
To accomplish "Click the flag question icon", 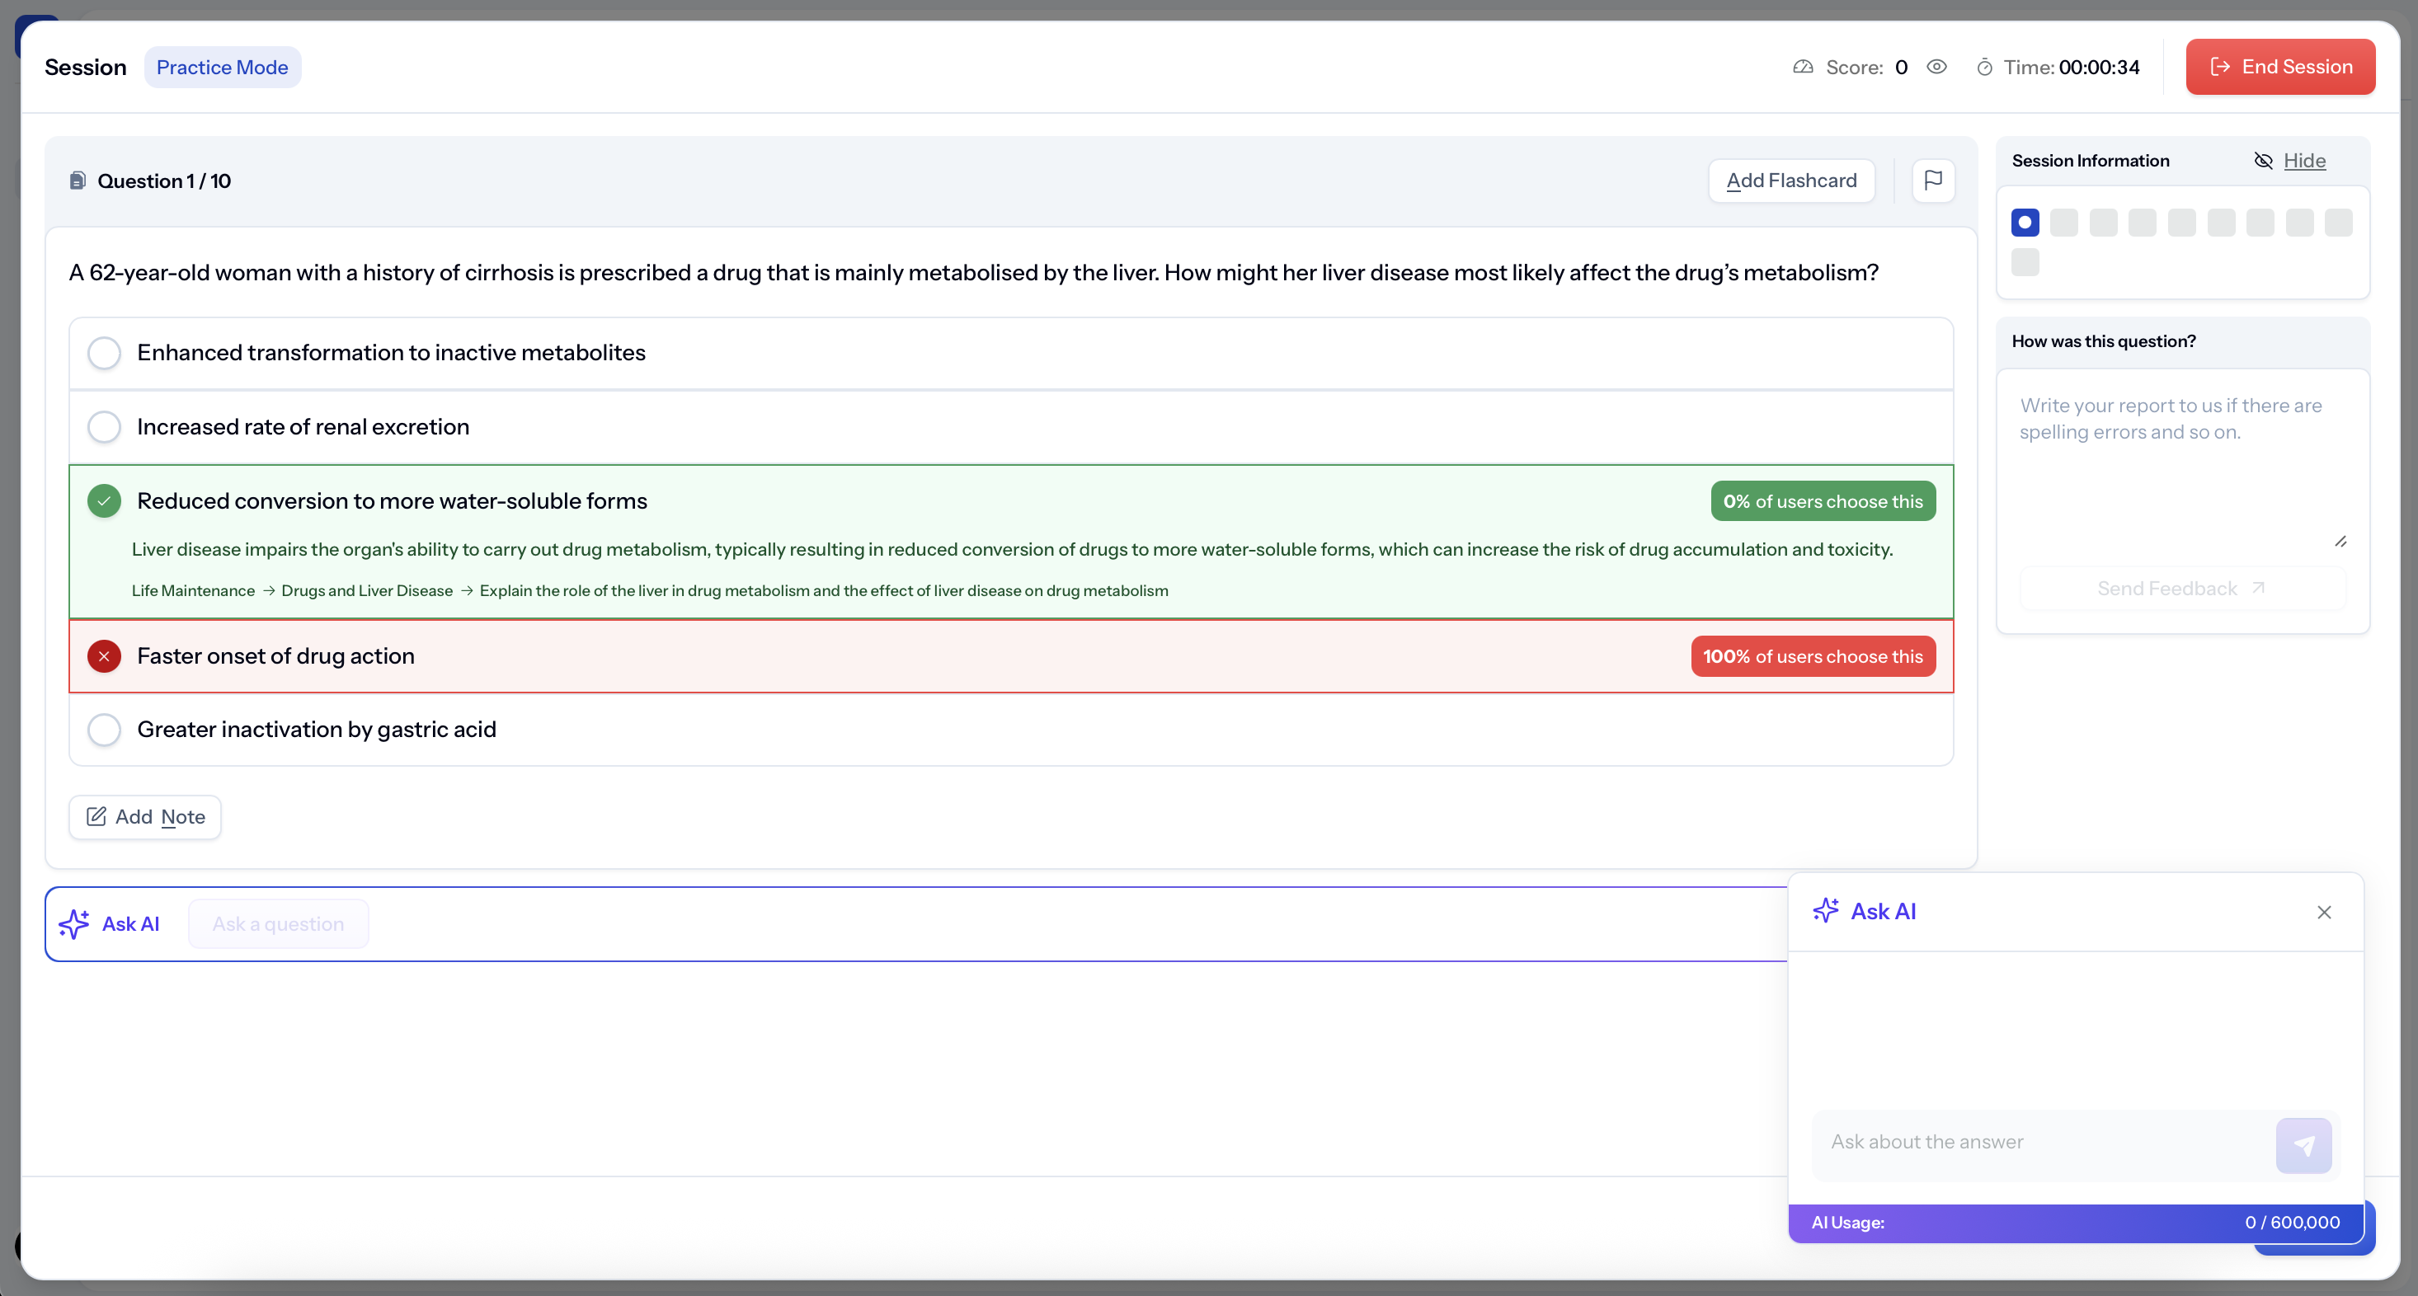I will point(1933,181).
